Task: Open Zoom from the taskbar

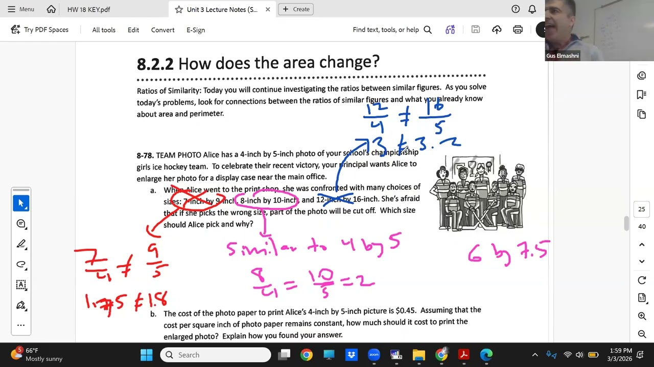Action: [373, 355]
